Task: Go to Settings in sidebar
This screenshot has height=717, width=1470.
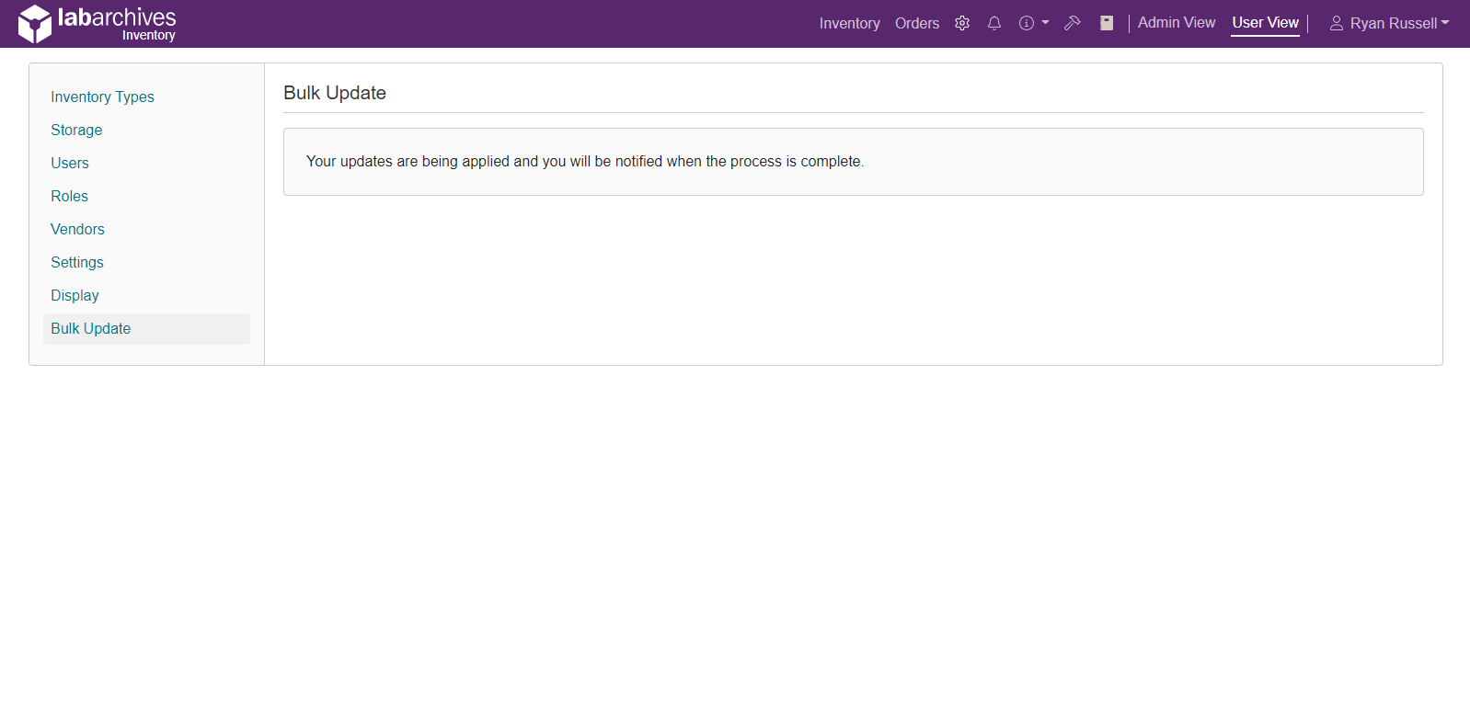Action: (x=77, y=262)
